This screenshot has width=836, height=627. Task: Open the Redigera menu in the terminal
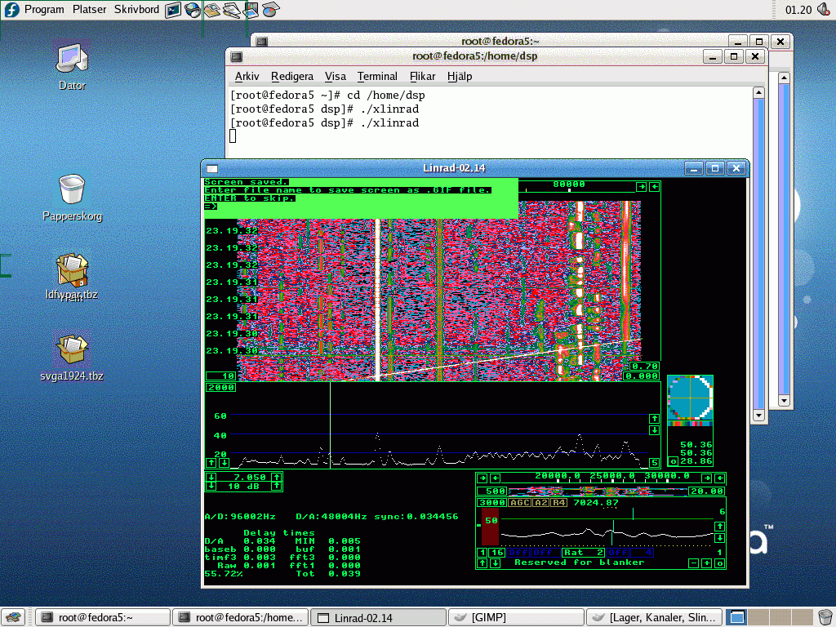292,76
